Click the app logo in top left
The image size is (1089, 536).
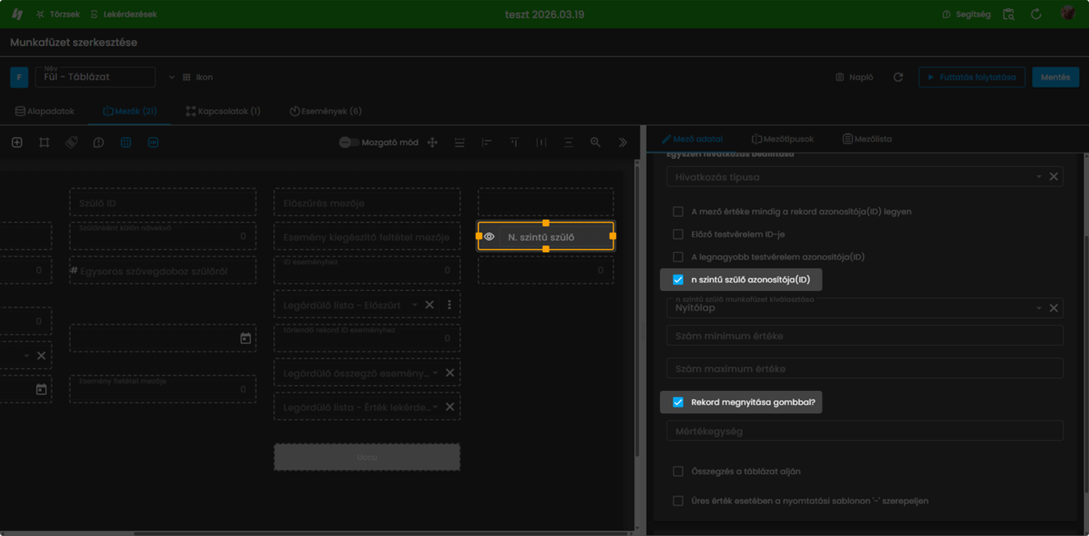(18, 14)
